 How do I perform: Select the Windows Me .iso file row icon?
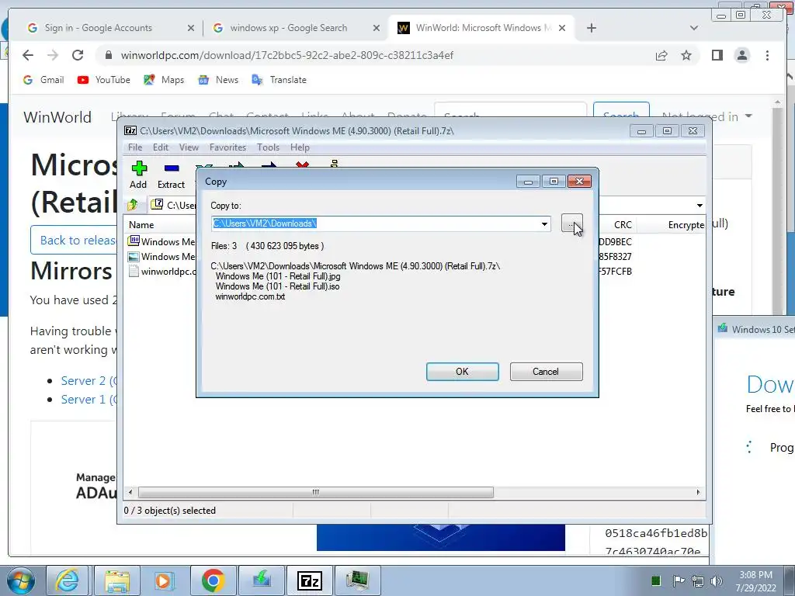(x=134, y=241)
